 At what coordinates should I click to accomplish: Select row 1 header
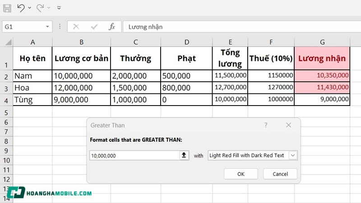tap(6, 59)
